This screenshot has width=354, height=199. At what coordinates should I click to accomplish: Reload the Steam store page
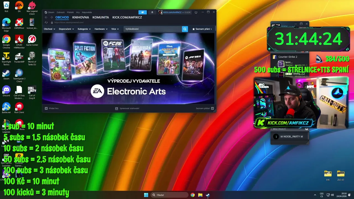[46, 22]
